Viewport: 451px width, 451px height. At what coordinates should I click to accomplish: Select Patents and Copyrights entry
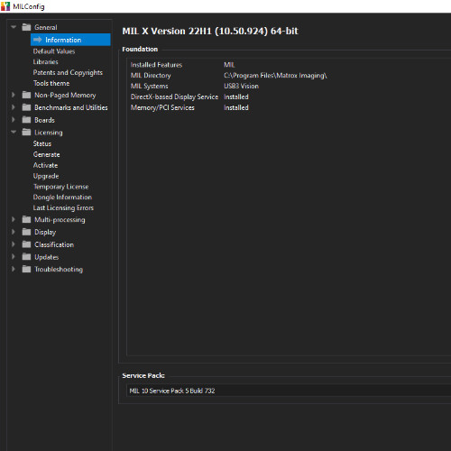(68, 73)
